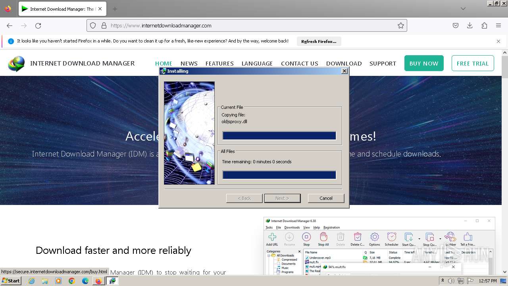The image size is (508, 286).
Task: Open a new browser tab
Action: pos(115,9)
